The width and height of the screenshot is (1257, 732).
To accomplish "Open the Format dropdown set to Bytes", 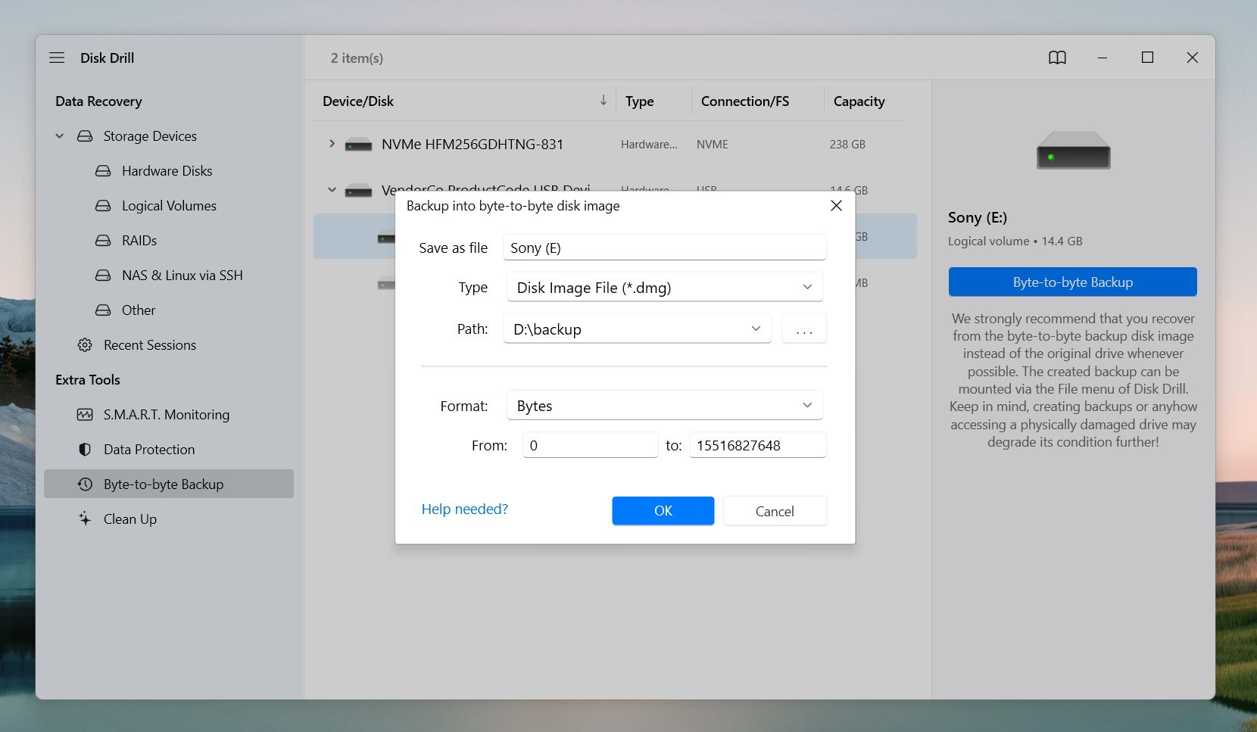I will coord(664,406).
